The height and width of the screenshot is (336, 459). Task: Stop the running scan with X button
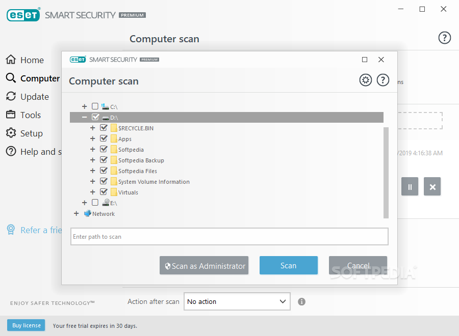coord(432,186)
